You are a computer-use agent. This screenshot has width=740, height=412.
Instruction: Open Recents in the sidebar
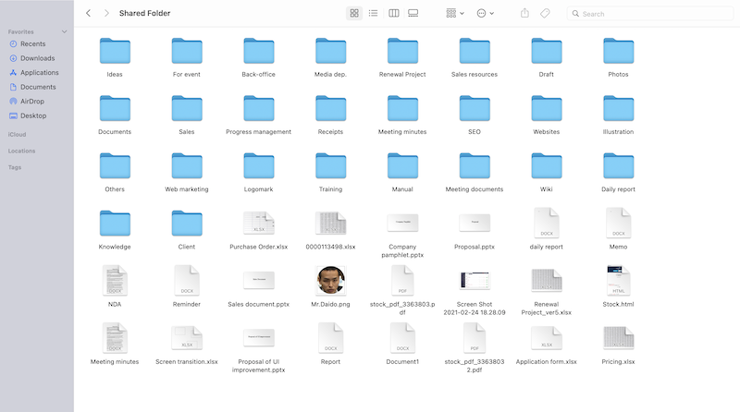click(x=32, y=43)
